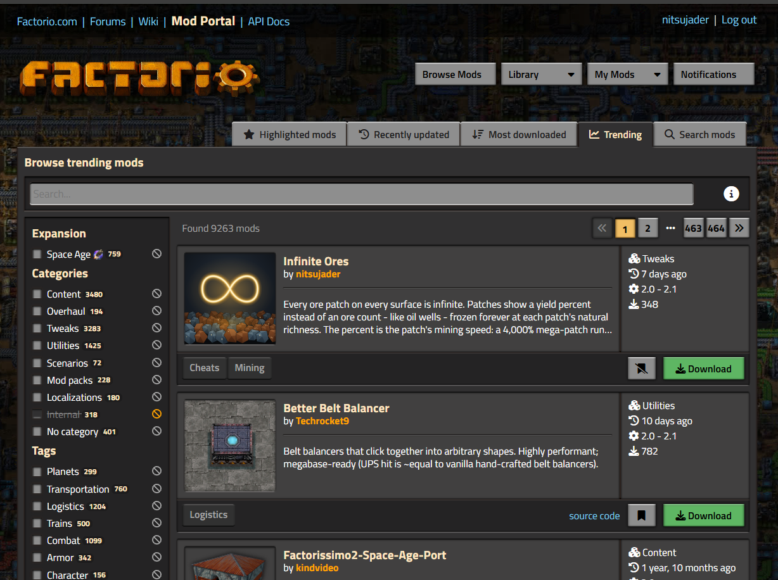The image size is (778, 580).
Task: Click the bookmark icon on Infinite Ores
Action: click(x=641, y=369)
